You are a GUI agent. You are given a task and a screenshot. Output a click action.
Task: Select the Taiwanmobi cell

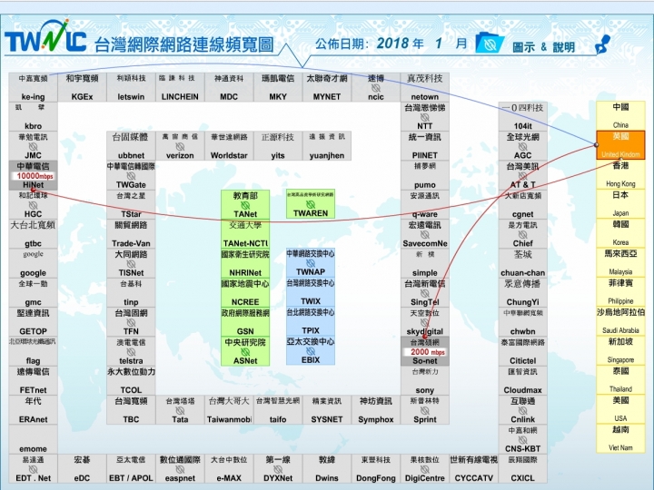coord(229,410)
